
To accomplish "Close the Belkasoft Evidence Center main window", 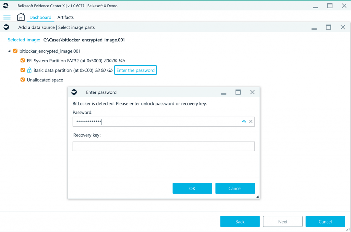I will coord(344,5).
